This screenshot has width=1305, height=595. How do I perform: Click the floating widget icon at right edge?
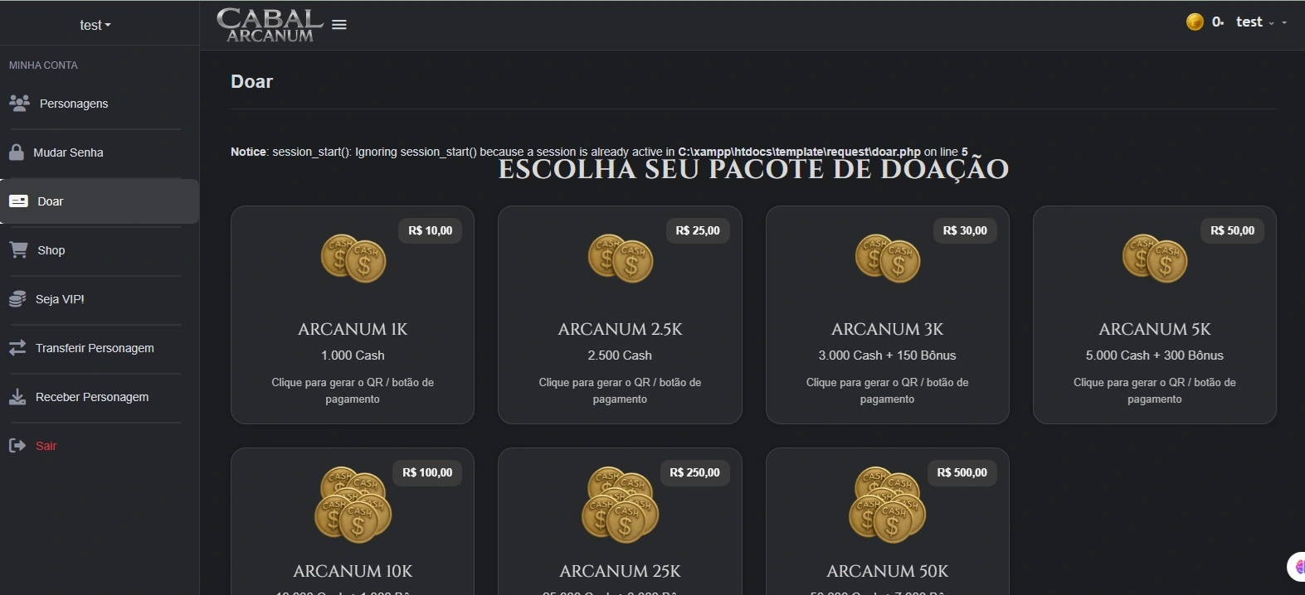point(1296,567)
